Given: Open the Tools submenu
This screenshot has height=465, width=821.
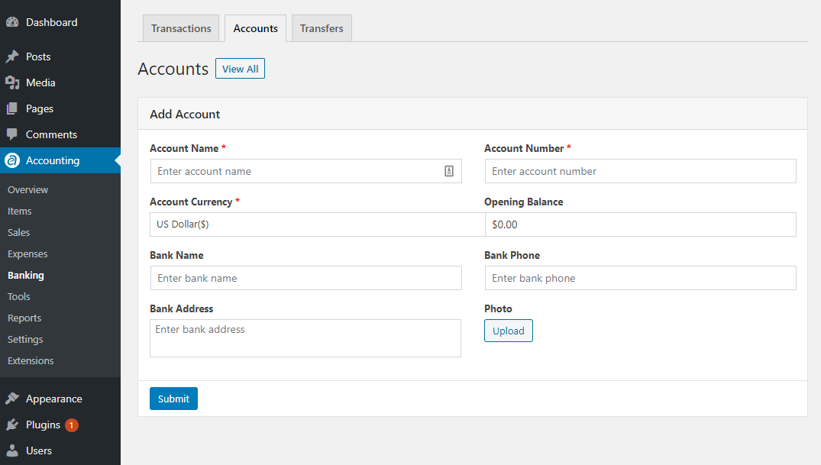Looking at the screenshot, I should (19, 297).
